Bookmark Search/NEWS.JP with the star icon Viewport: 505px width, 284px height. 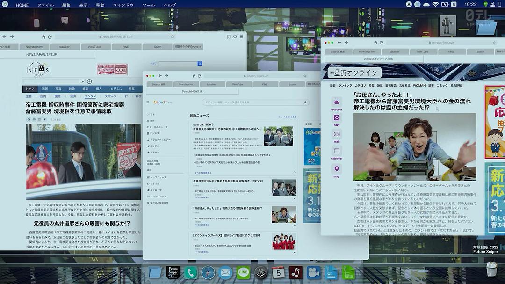click(x=305, y=76)
